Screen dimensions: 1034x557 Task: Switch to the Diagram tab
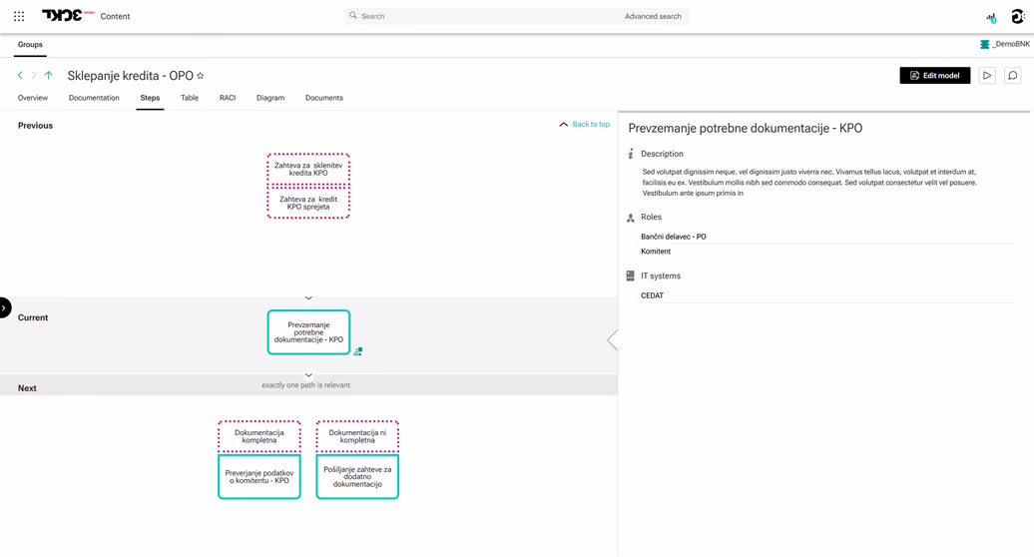point(269,98)
